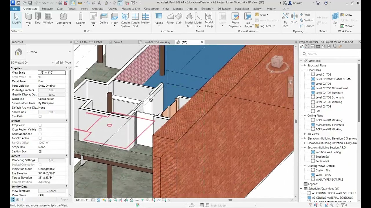Select the Wall tool in Build panel
The image size is (371, 208).
coord(29,19)
